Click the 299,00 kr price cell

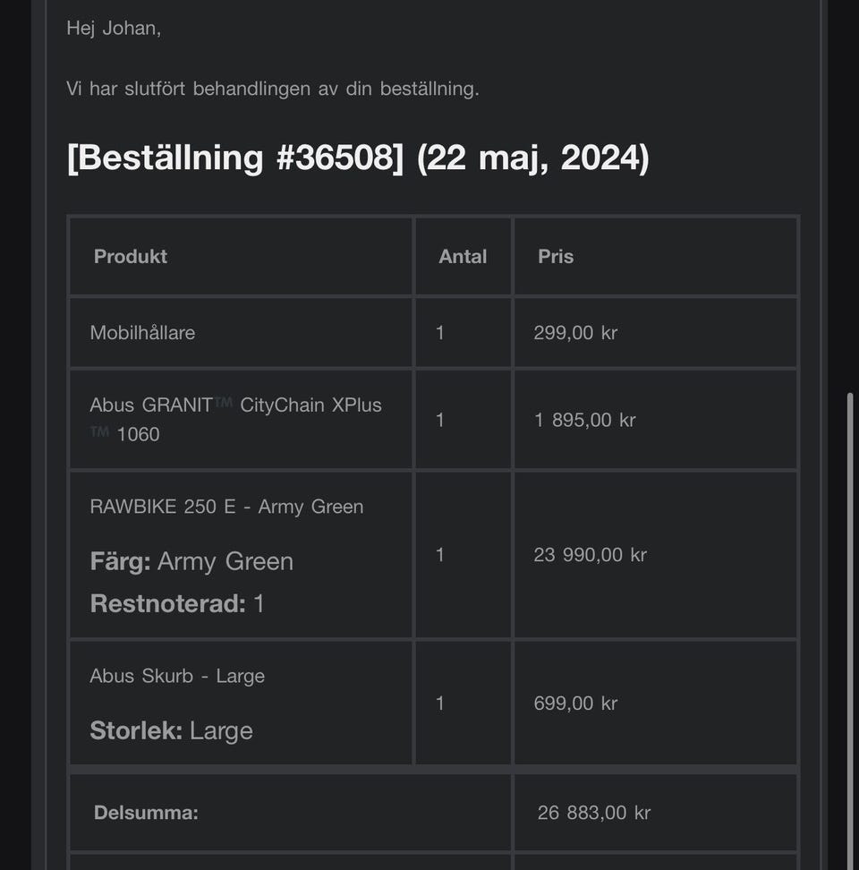coord(575,332)
